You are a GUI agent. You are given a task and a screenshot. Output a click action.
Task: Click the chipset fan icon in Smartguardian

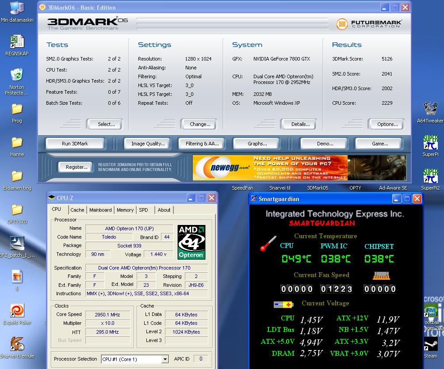tap(381, 276)
